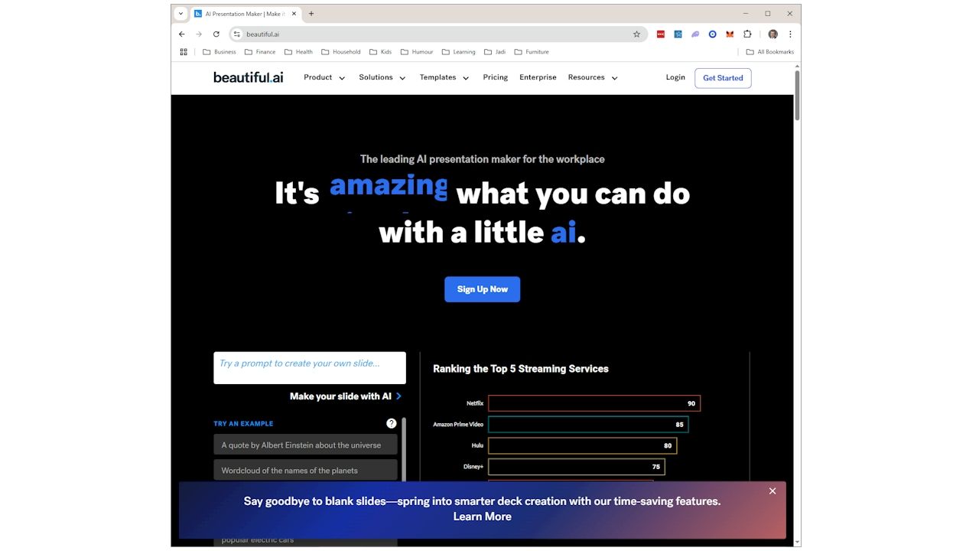Click the beautiful.ai logo
Image resolution: width=979 pixels, height=551 pixels.
[249, 77]
